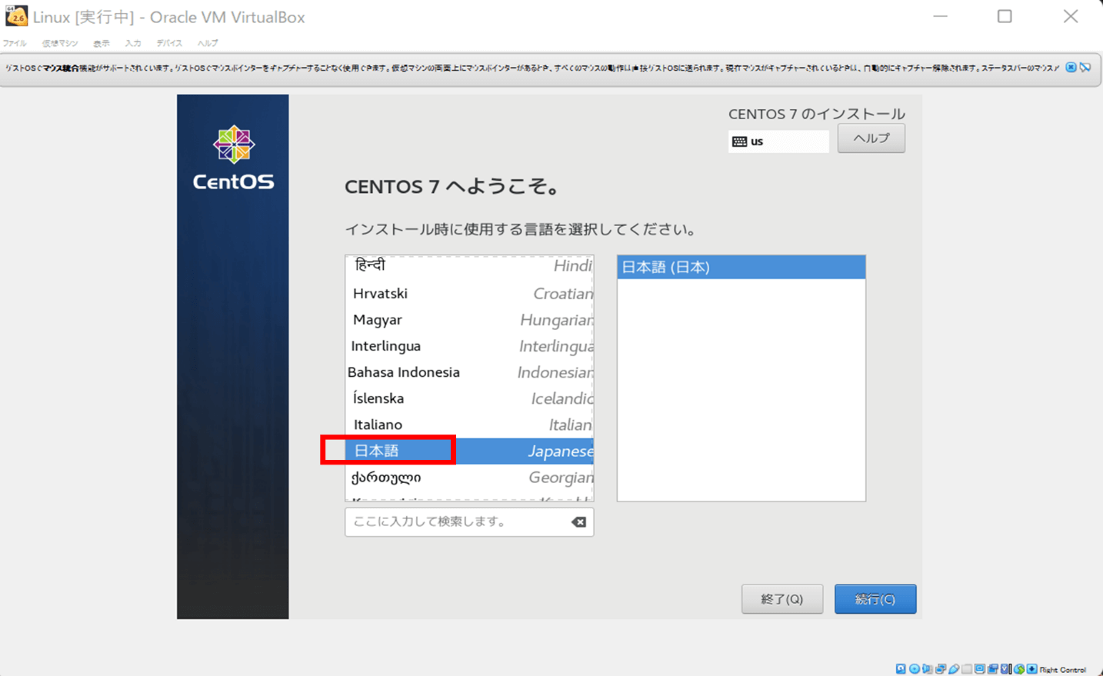Click the network adapter status icon
This screenshot has height=676, width=1103.
[x=941, y=669]
